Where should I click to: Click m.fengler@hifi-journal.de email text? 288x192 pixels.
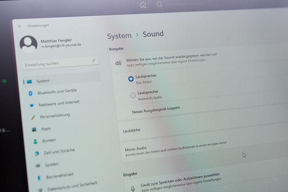61,45
